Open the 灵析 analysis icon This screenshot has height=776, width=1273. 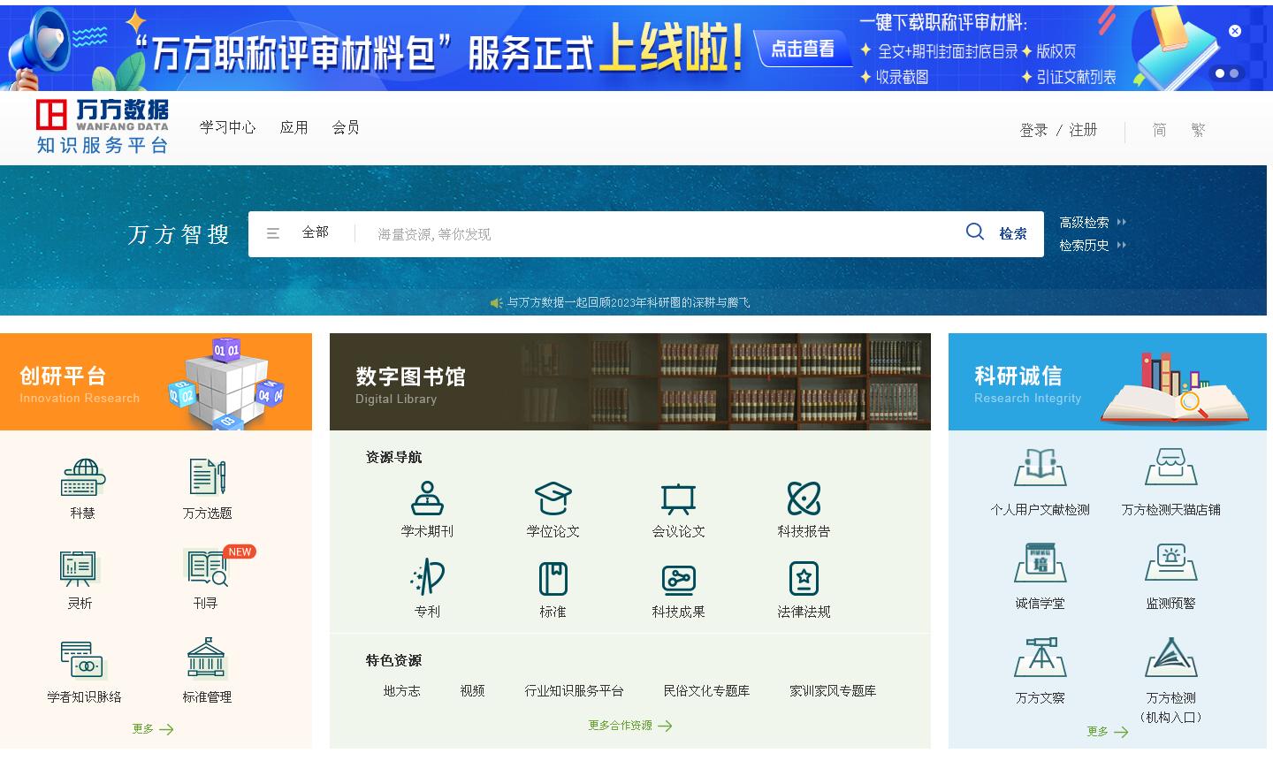point(80,568)
